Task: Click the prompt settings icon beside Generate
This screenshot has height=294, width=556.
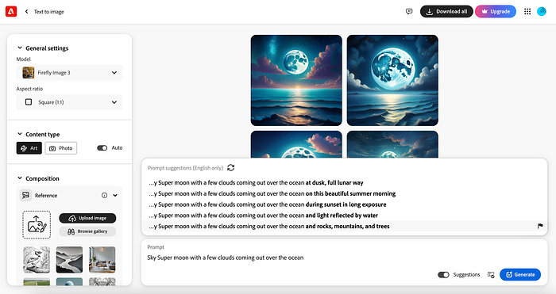Action: click(491, 274)
